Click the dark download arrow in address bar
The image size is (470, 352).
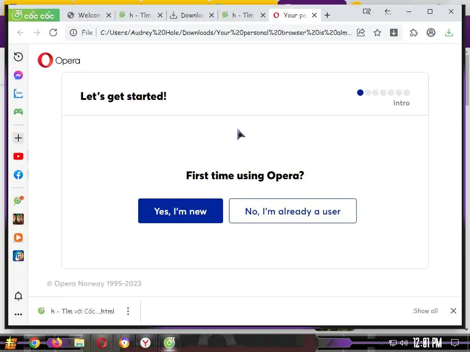(x=394, y=33)
